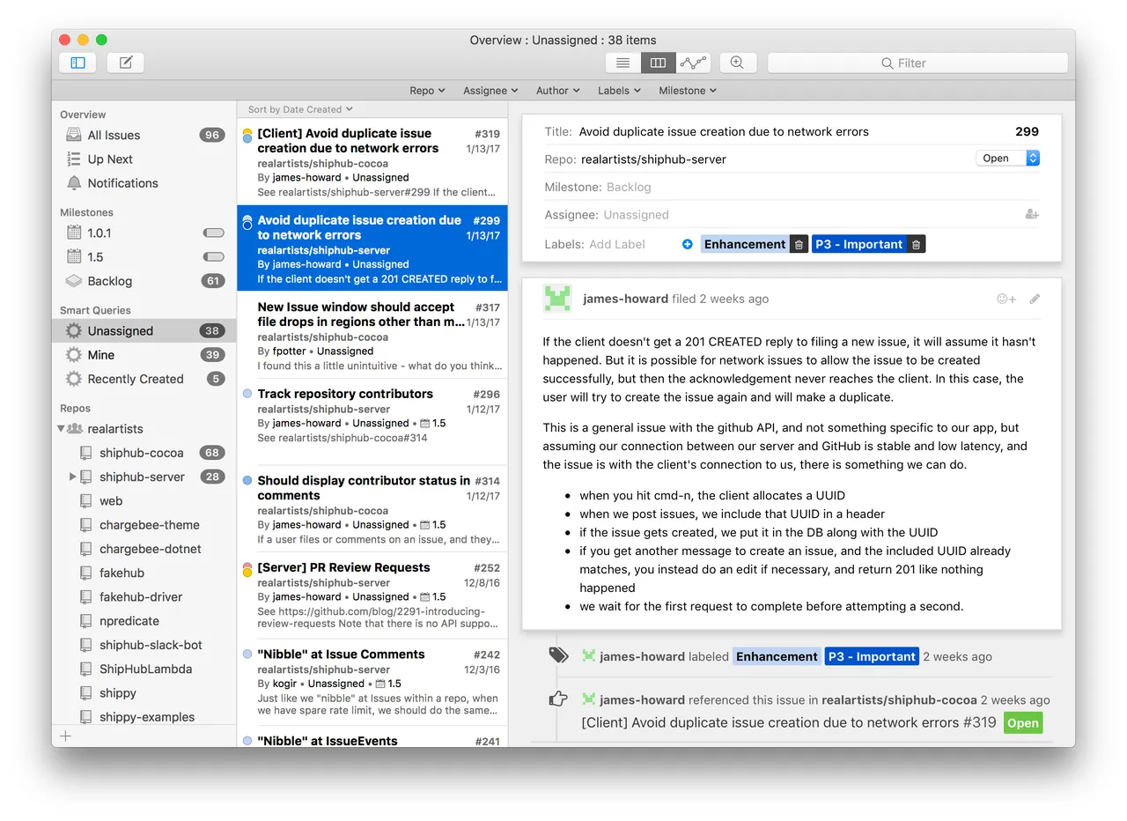The width and height of the screenshot is (1127, 821).
Task: Open the Milestone filter dropdown
Action: tap(688, 91)
